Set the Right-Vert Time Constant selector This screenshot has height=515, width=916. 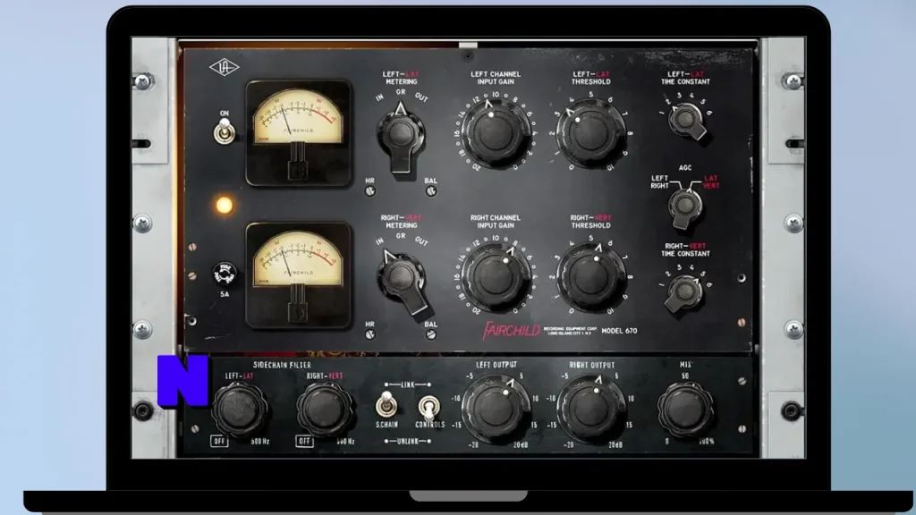pyautogui.click(x=684, y=292)
